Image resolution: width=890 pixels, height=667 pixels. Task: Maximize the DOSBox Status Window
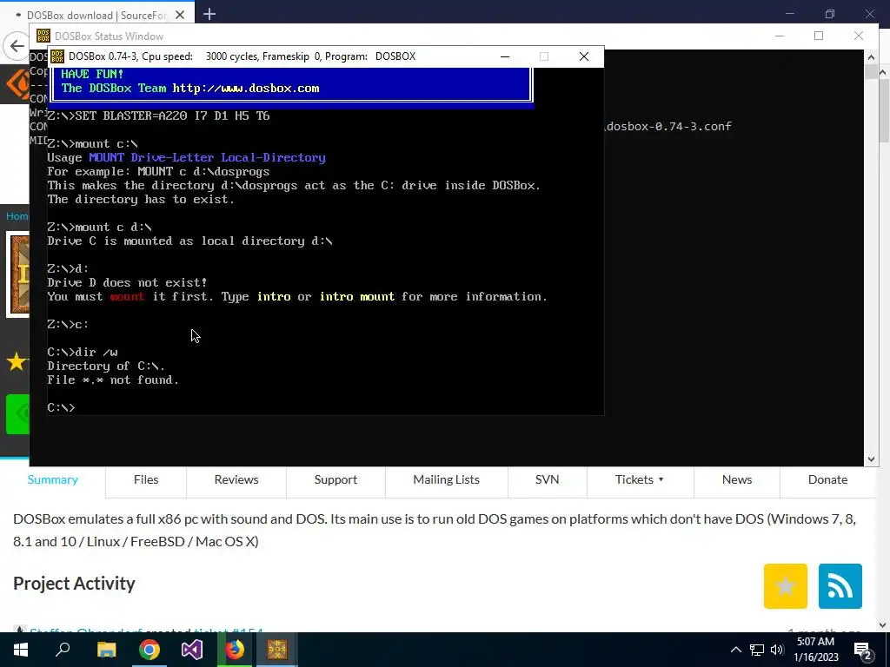pyautogui.click(x=819, y=36)
